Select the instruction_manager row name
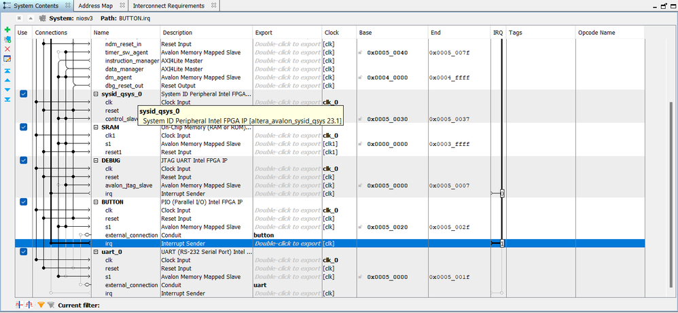 [x=132, y=61]
